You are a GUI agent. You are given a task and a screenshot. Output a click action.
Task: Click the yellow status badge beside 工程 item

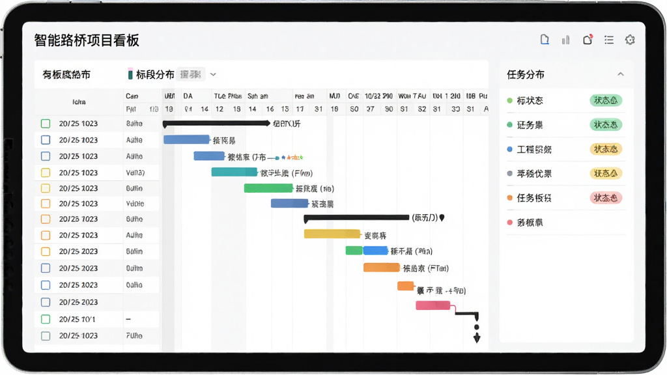[606, 149]
